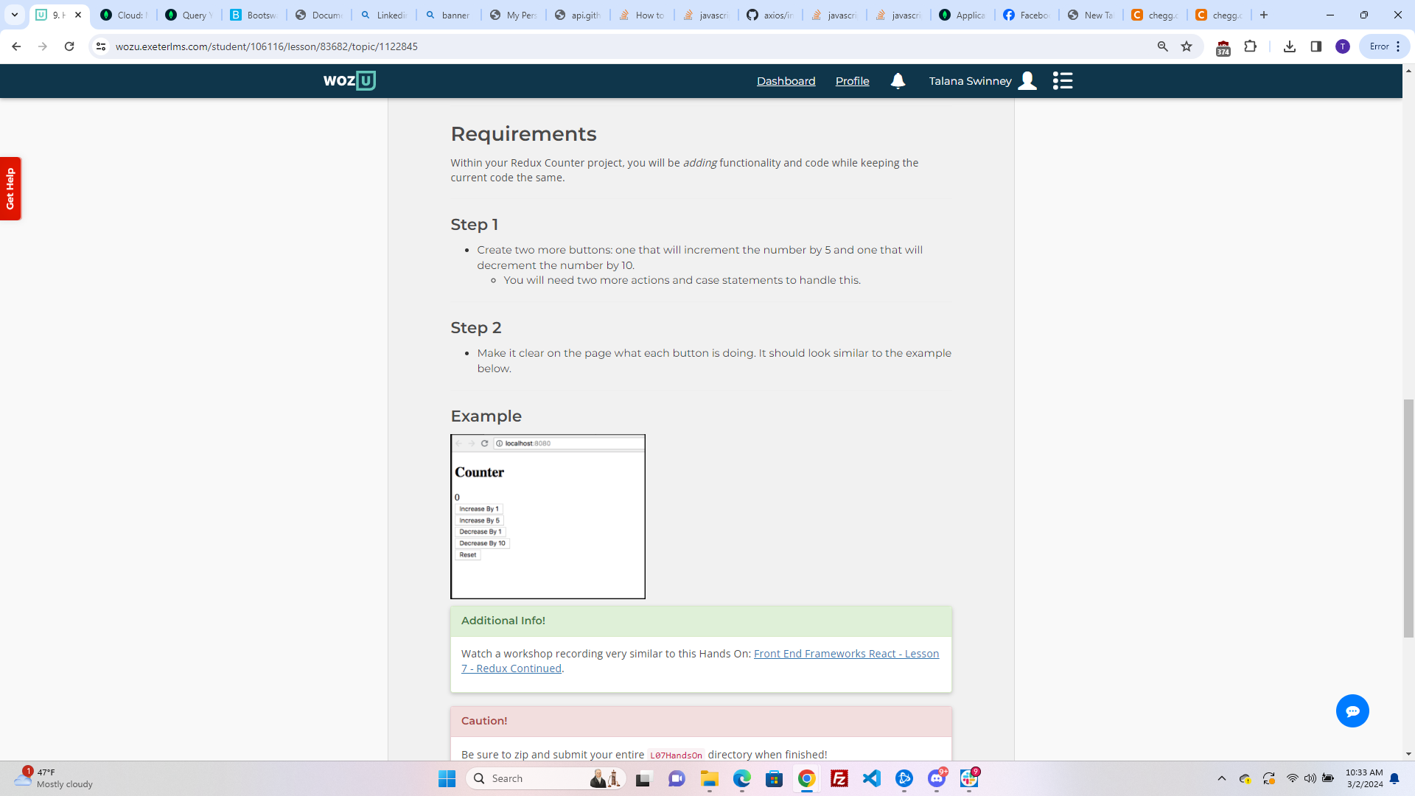Launch Visual Studio Code from the taskbar
This screenshot has height=796, width=1415.
click(872, 778)
